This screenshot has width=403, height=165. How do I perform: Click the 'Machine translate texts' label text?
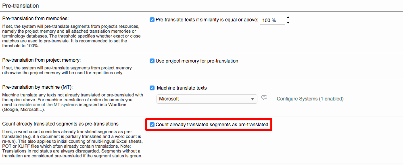[x=182, y=88]
